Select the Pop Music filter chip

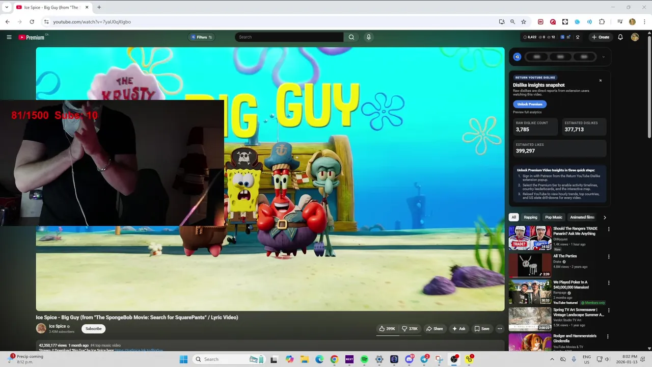(554, 217)
